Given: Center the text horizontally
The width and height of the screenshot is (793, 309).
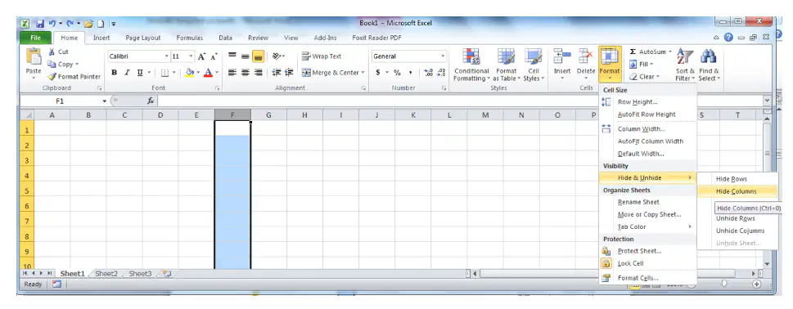Looking at the screenshot, I should coord(246,73).
